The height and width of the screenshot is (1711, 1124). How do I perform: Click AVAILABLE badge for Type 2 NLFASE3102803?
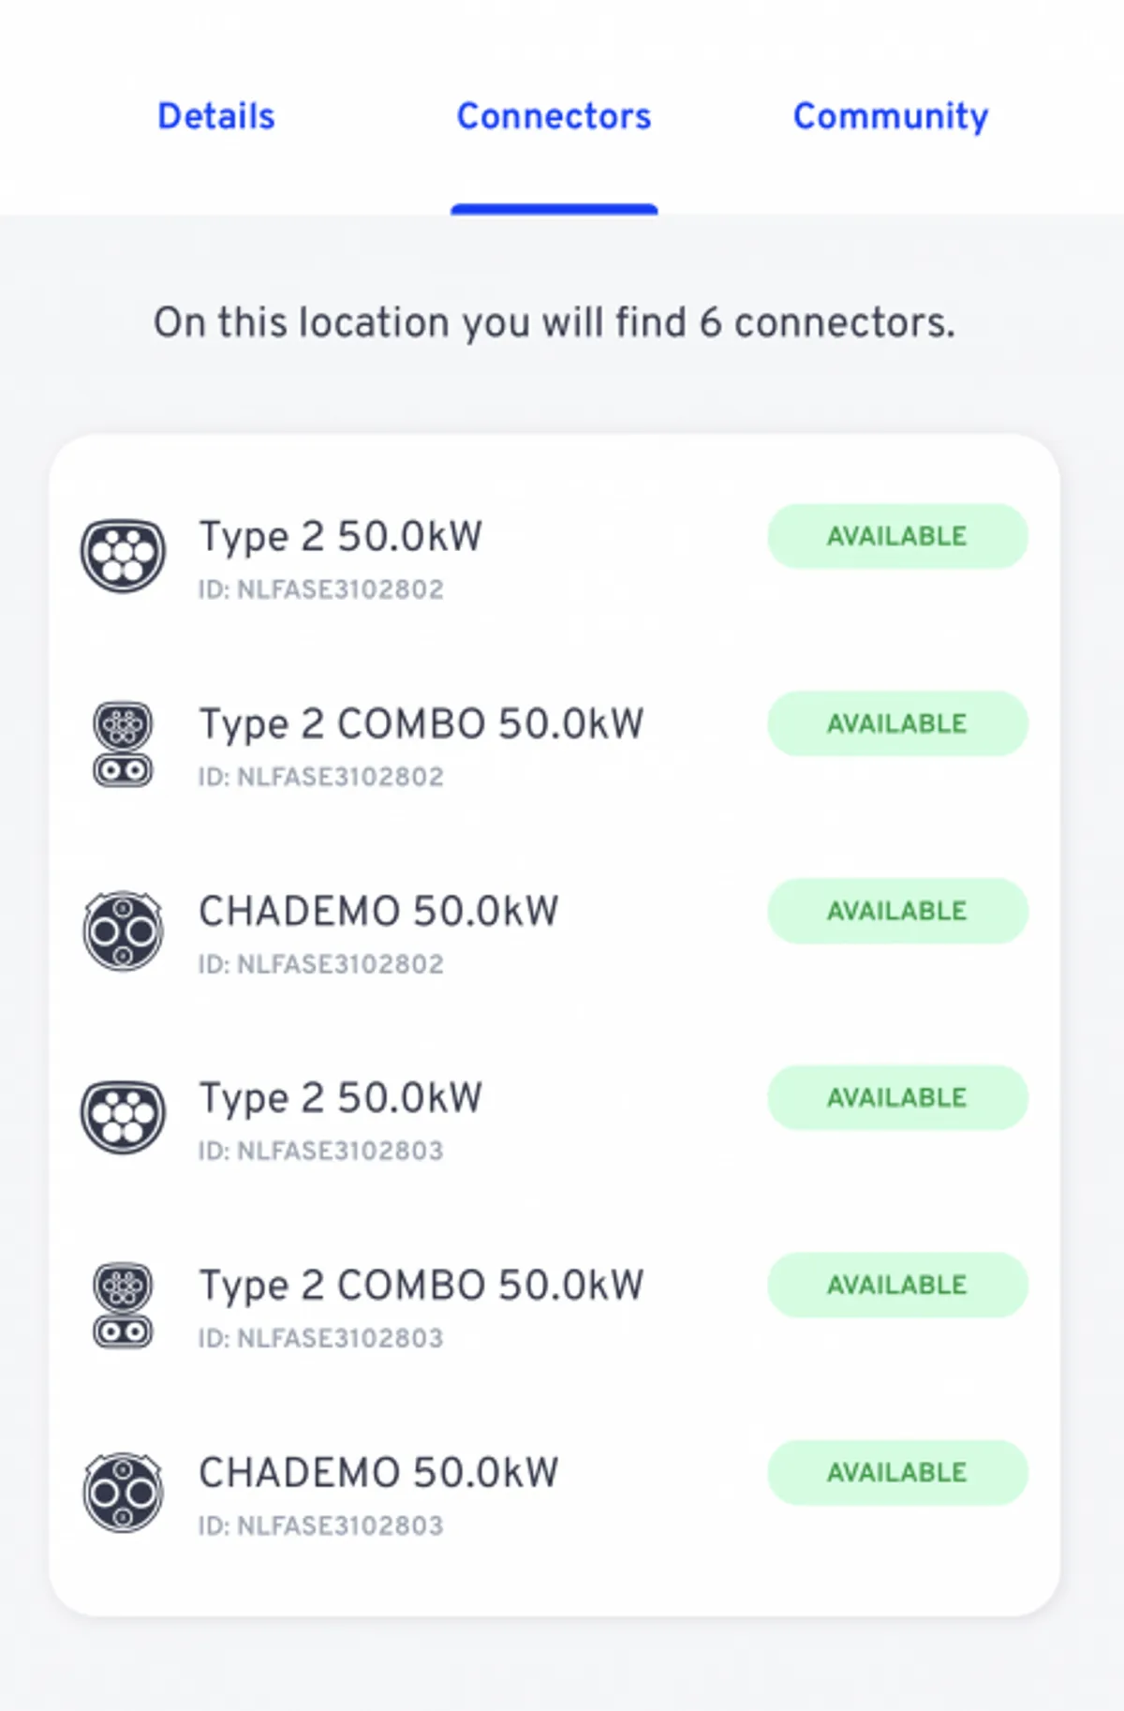pyautogui.click(x=897, y=1097)
